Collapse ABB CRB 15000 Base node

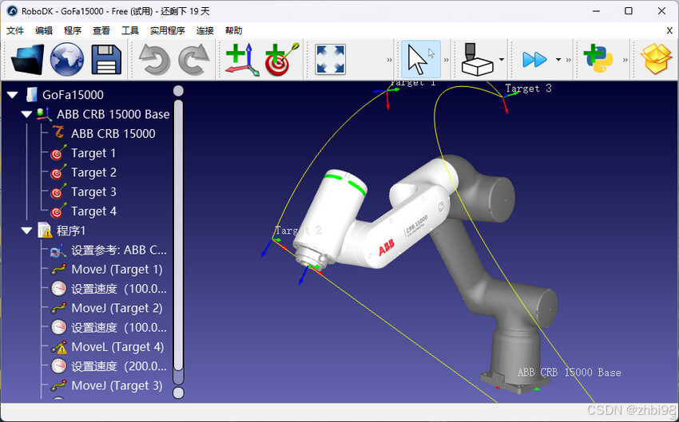(27, 114)
